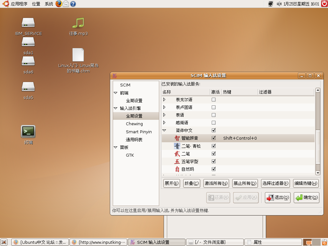Collapse the 输入法引擎 tree section

(x=115, y=108)
